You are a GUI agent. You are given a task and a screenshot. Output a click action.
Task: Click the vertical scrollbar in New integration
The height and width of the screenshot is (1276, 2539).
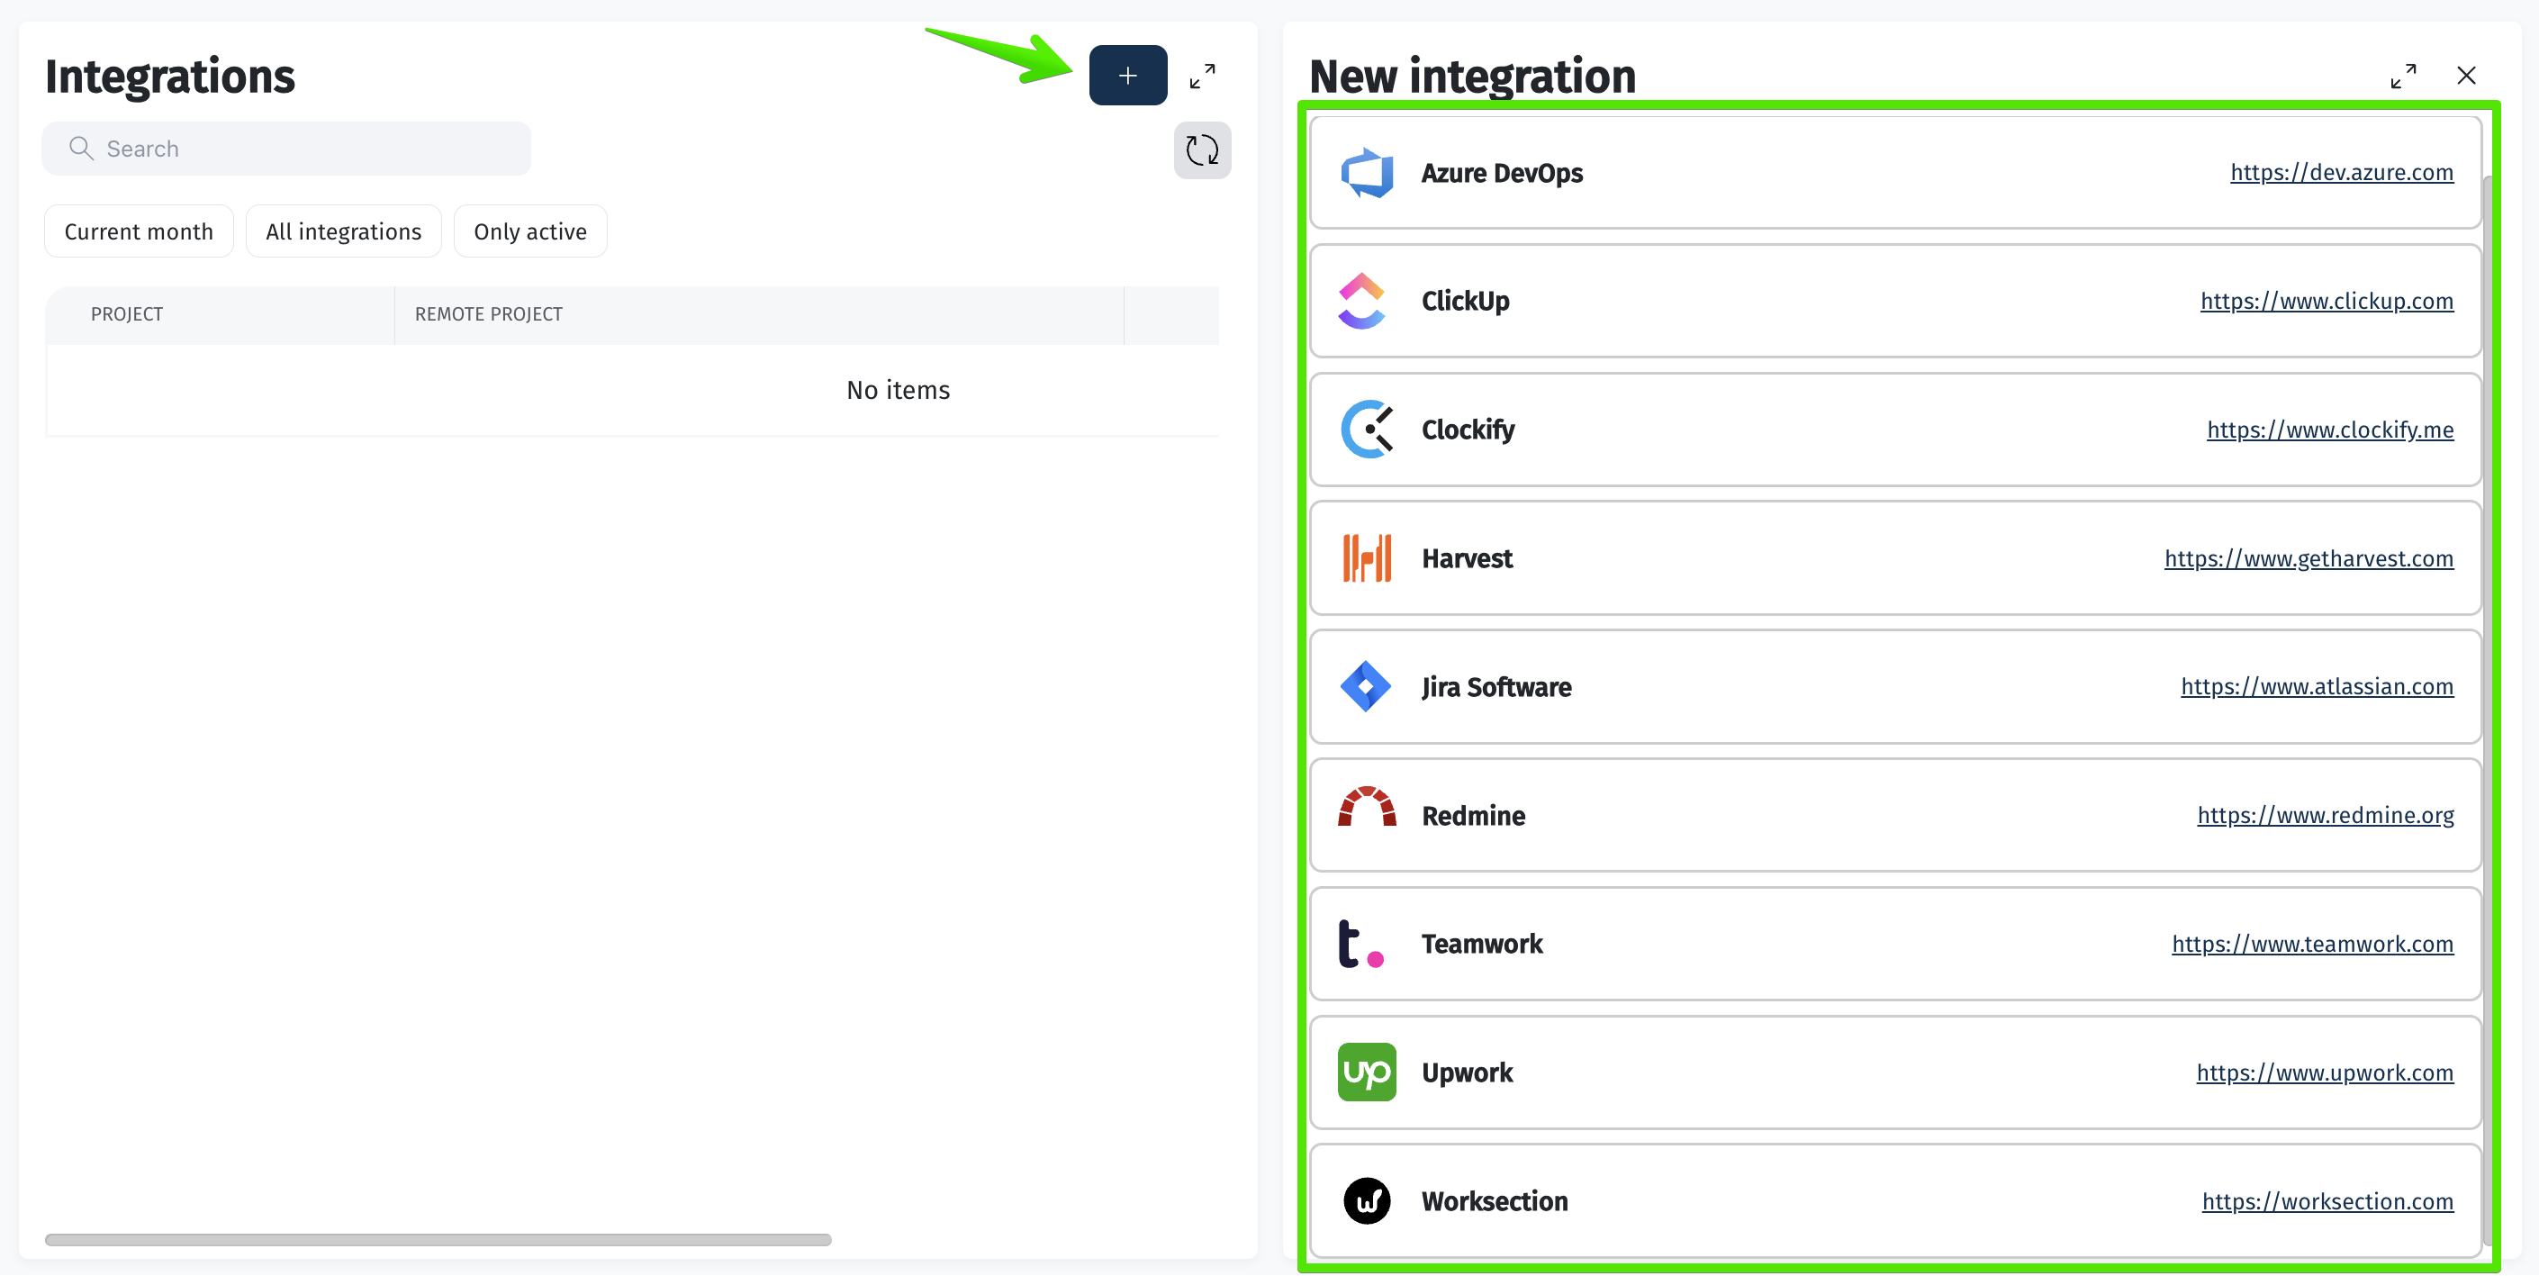[x=2487, y=710]
